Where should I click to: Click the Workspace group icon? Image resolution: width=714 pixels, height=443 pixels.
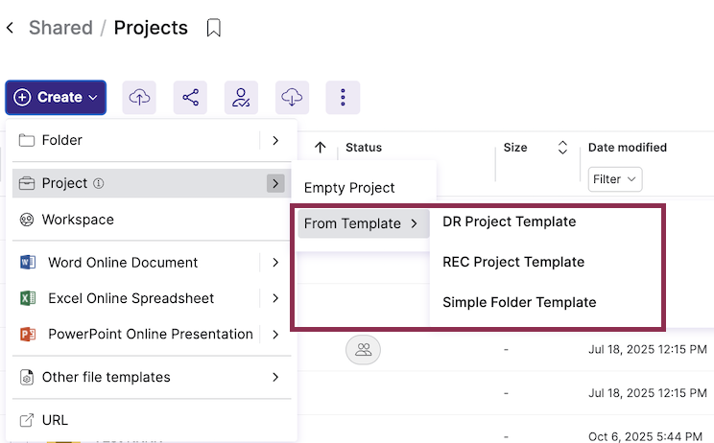pos(27,220)
